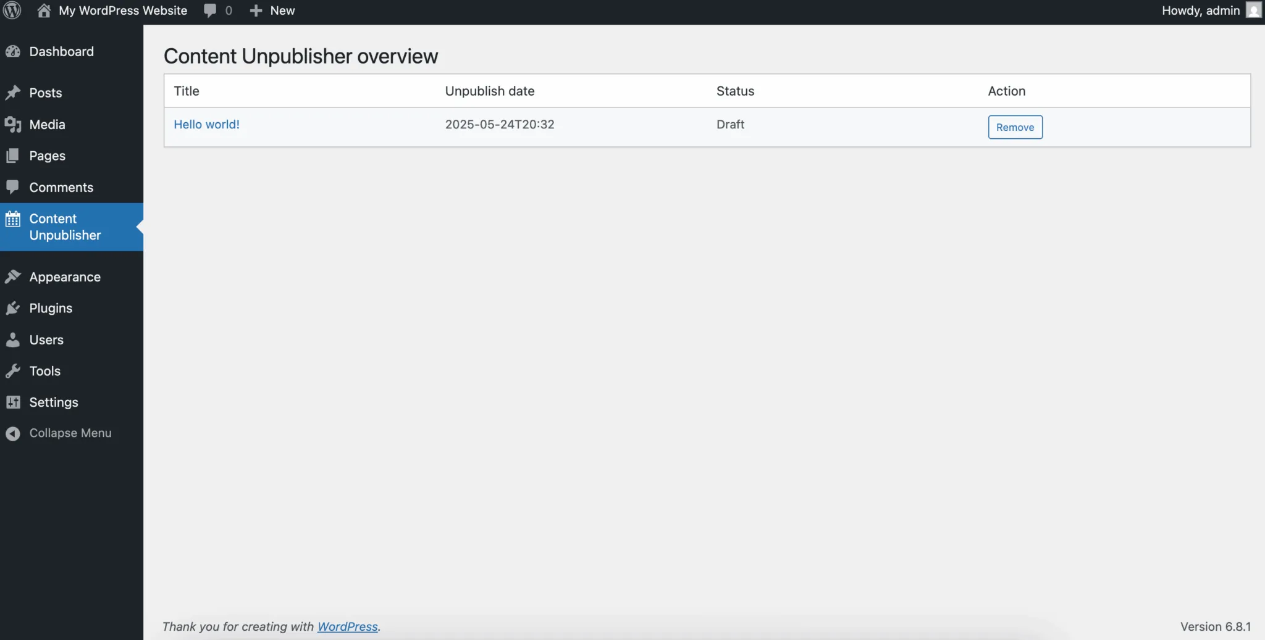1265x640 pixels.
Task: Open Appearance via the paintbrush icon
Action: click(14, 277)
